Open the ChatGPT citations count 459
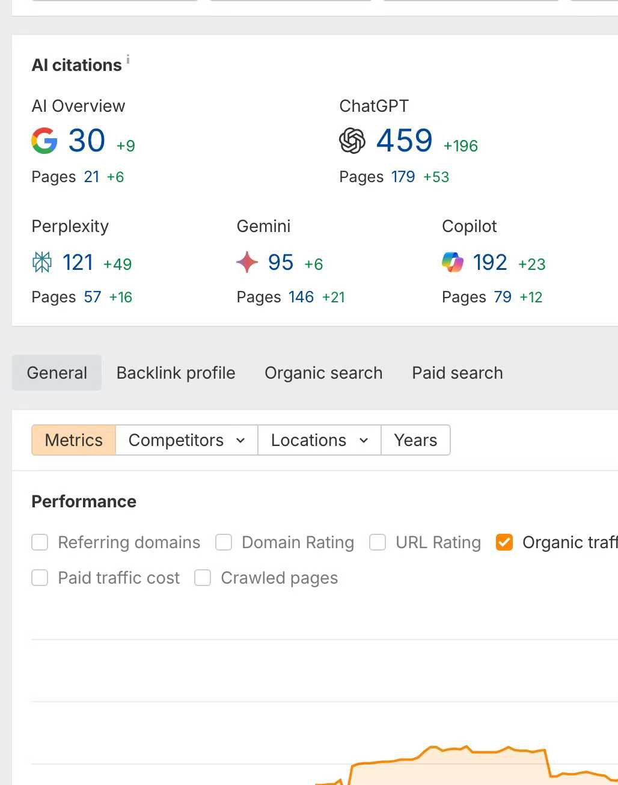The width and height of the screenshot is (618, 785). (x=404, y=141)
